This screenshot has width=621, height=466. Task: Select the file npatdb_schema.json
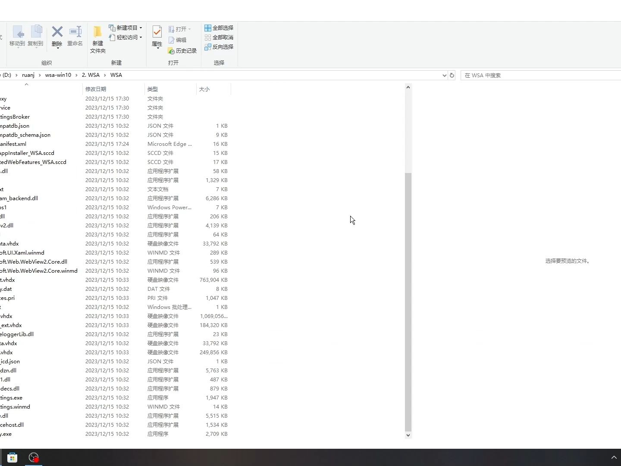(x=114, y=135)
